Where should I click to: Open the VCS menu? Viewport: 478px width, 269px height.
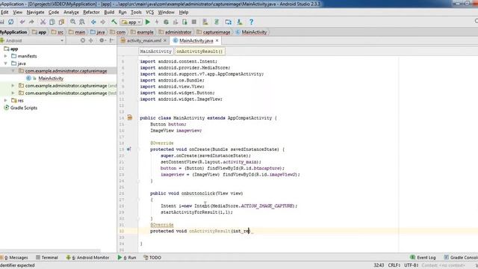[x=149, y=12]
